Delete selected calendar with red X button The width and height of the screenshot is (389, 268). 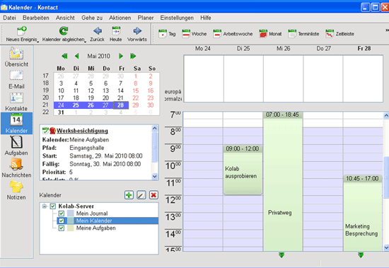click(153, 195)
